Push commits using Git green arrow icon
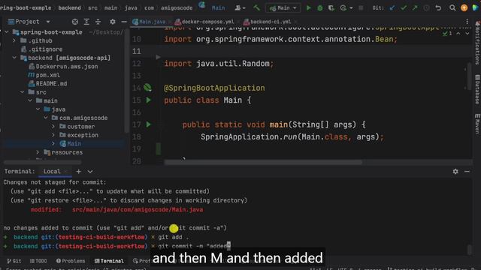Screen dimensions: 481x270 415,8
